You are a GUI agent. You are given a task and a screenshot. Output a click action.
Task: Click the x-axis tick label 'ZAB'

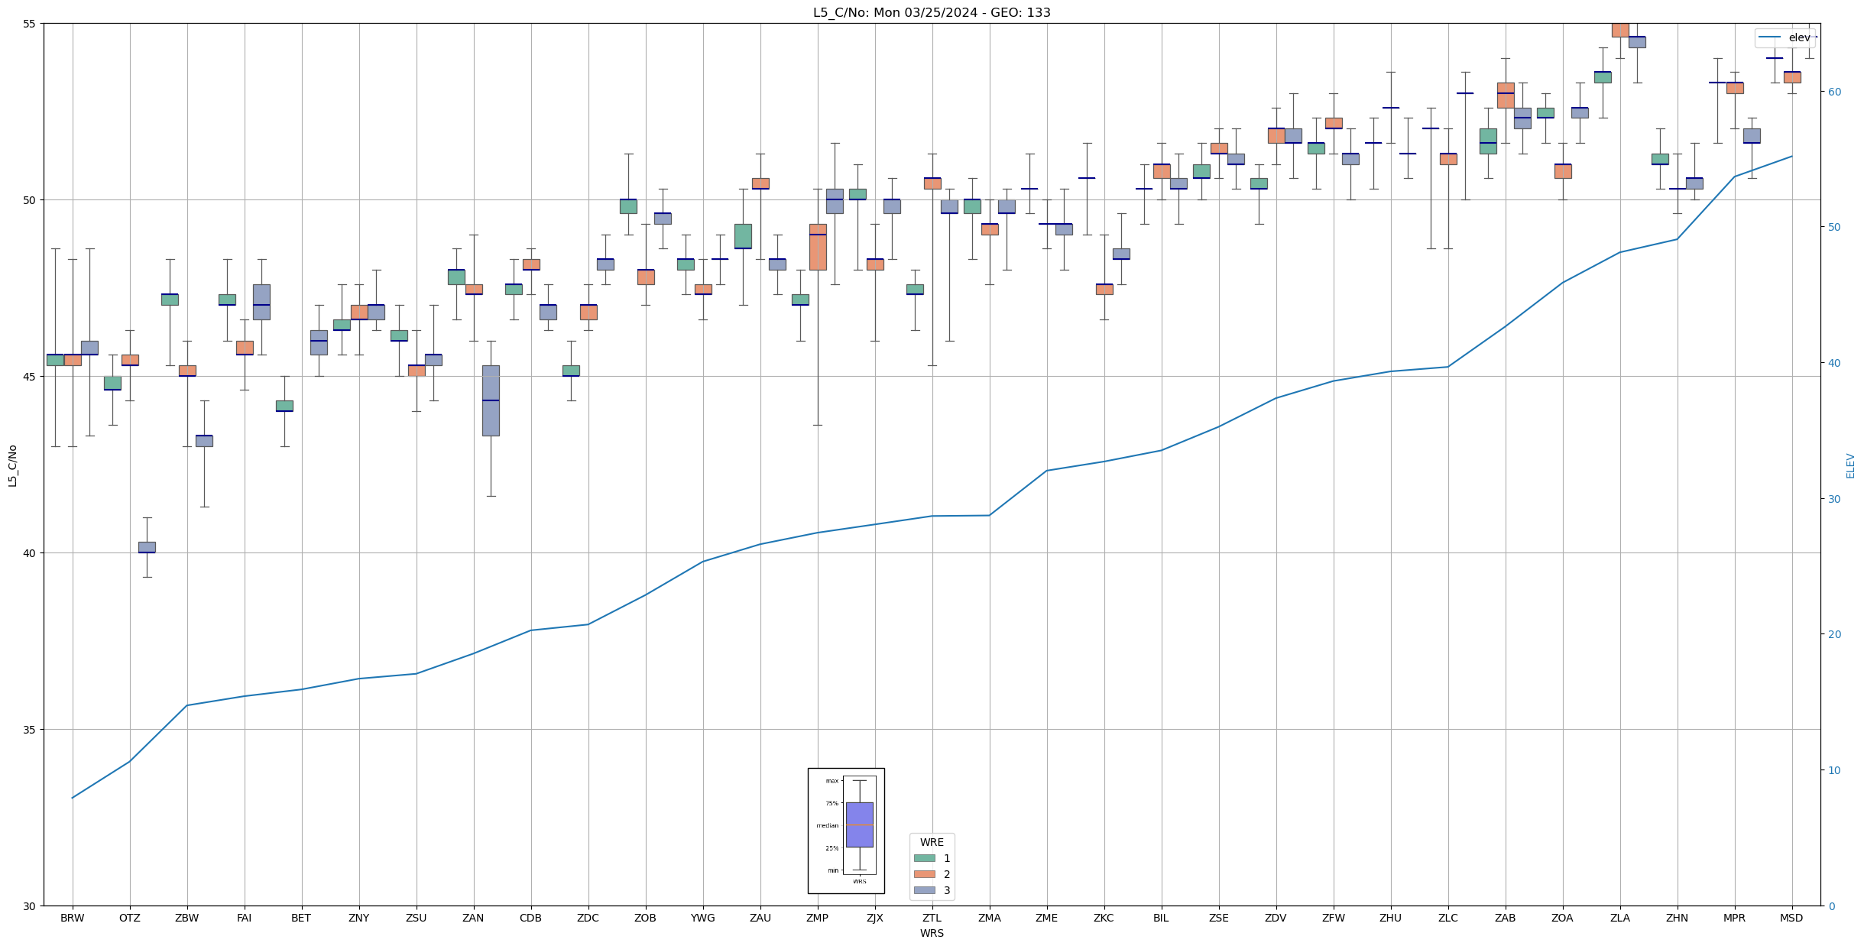coord(1506,918)
